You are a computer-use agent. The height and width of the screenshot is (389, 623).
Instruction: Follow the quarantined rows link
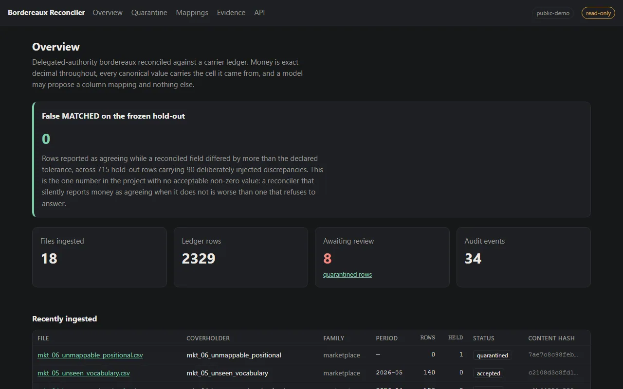click(x=348, y=275)
